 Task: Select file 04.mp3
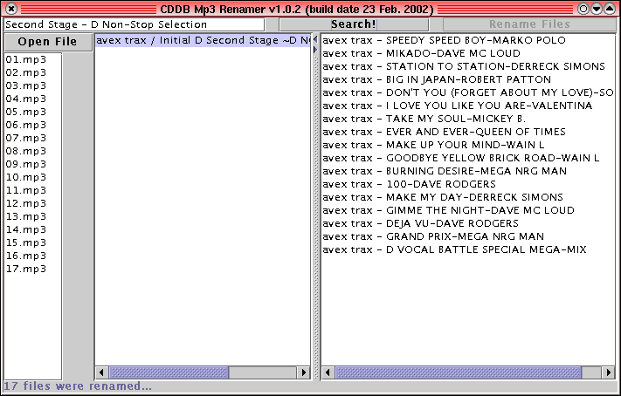(32, 99)
